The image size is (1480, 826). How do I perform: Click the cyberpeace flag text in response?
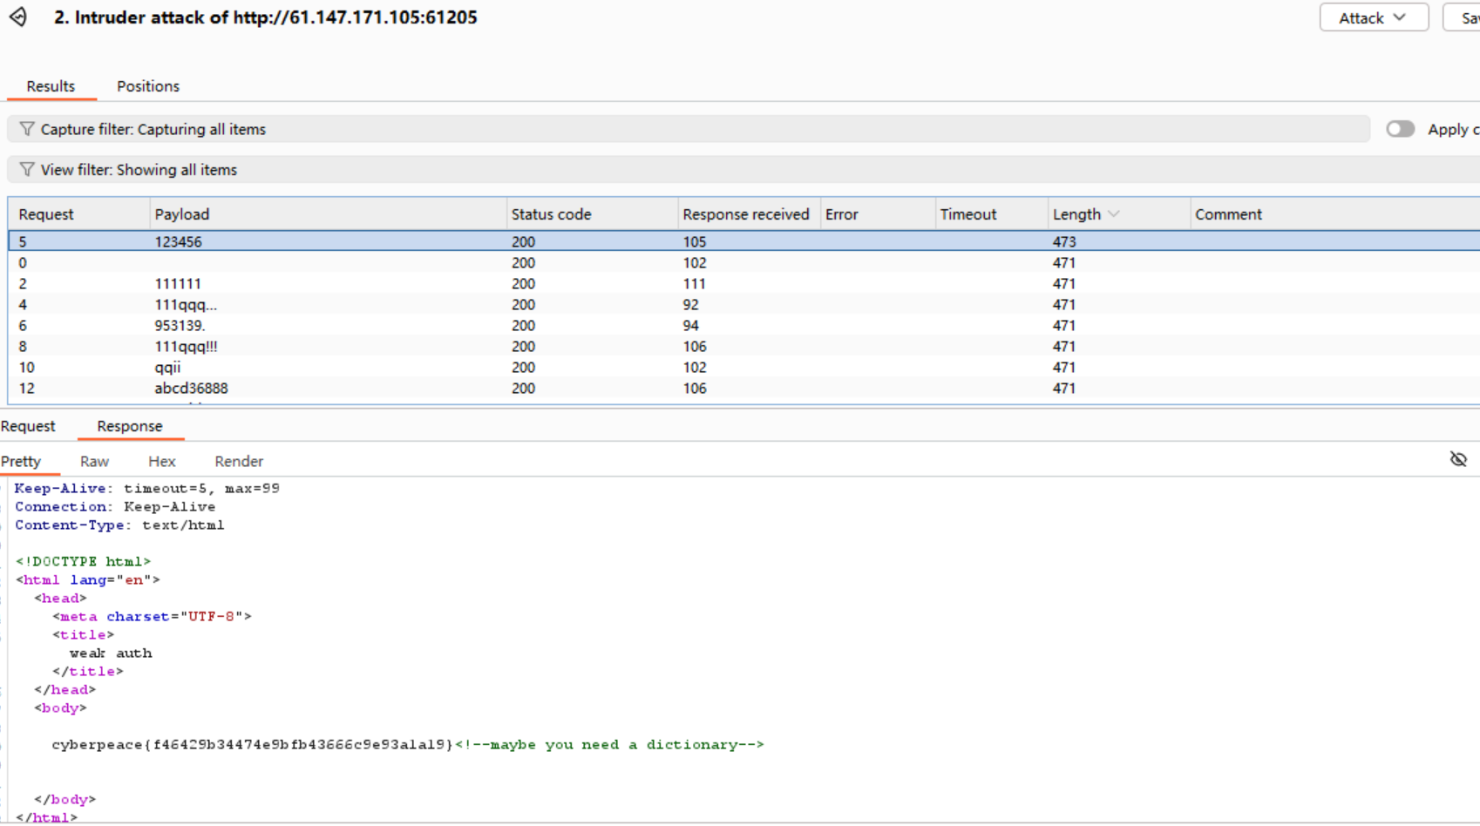(x=253, y=744)
